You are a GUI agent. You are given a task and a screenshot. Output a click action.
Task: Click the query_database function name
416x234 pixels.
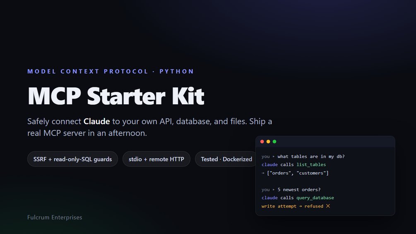(315, 198)
